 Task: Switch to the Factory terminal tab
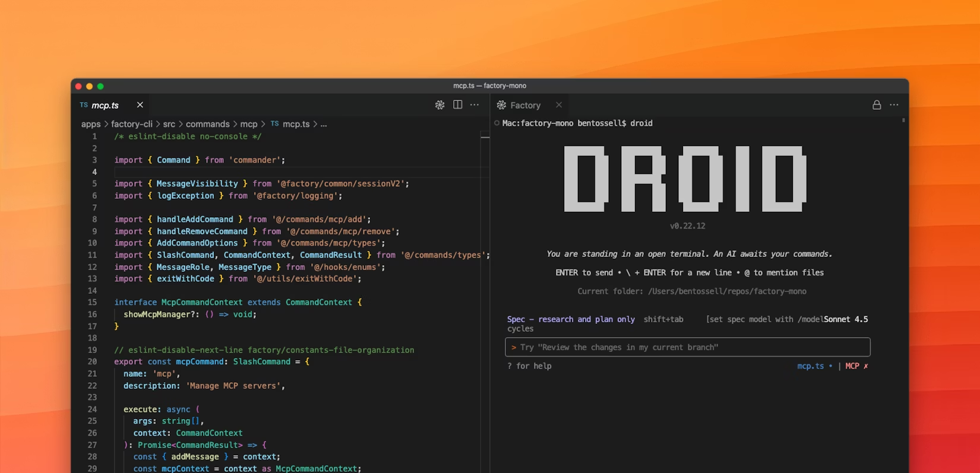coord(525,105)
